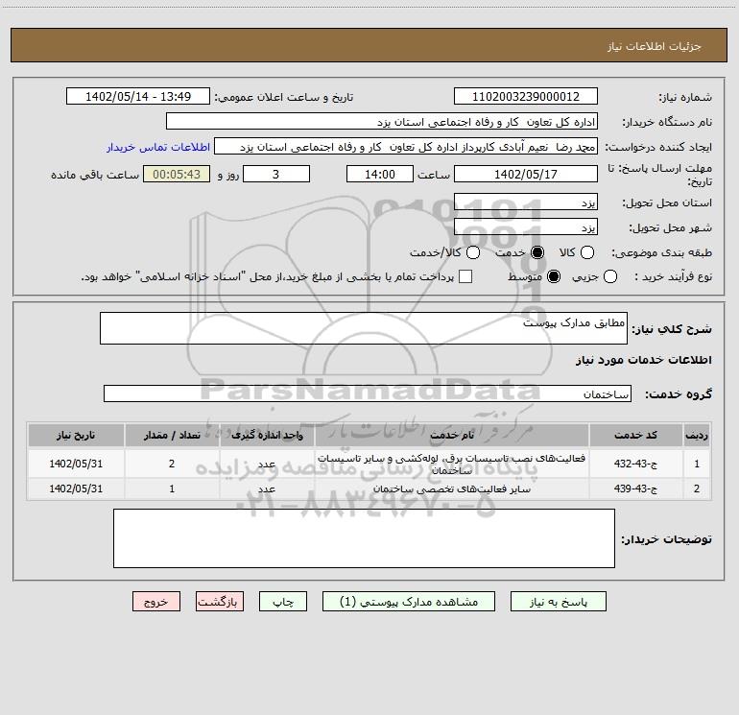Viewport: 739px width, 715px height.
Task: Click date 1402/05/31 in row 1
Action: pyautogui.click(x=76, y=464)
